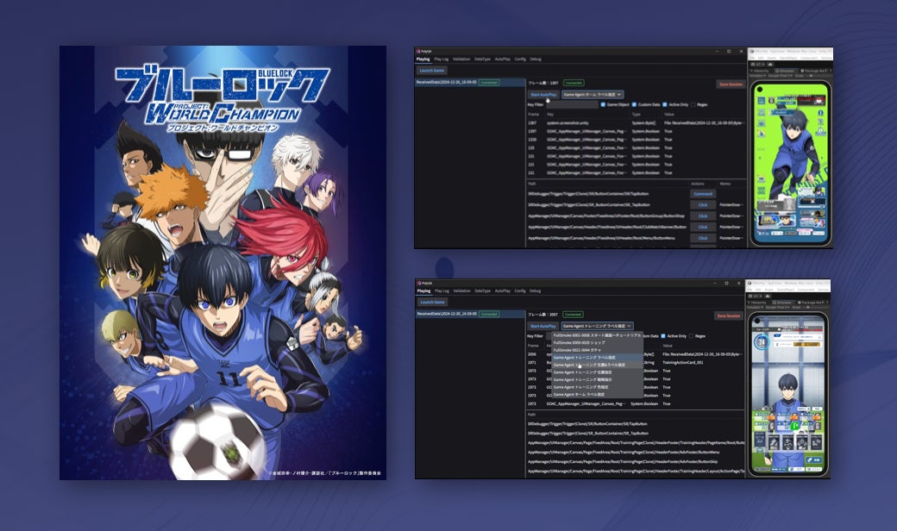Collapse Game Agent トレーニング dropdown in lower window
The height and width of the screenshot is (531, 897).
click(x=597, y=326)
